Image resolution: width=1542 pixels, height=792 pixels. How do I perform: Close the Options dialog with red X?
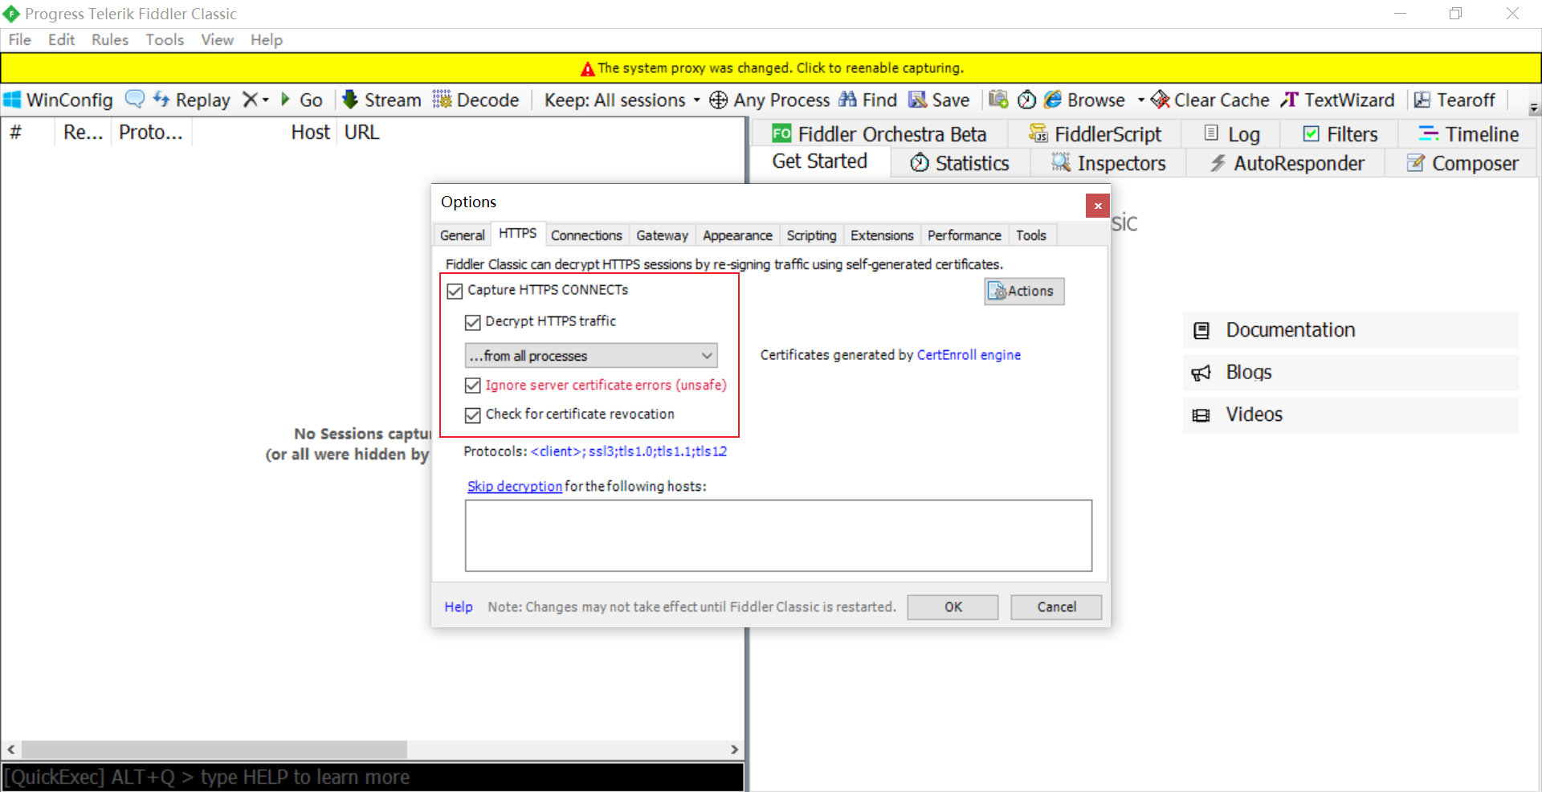pyautogui.click(x=1097, y=206)
